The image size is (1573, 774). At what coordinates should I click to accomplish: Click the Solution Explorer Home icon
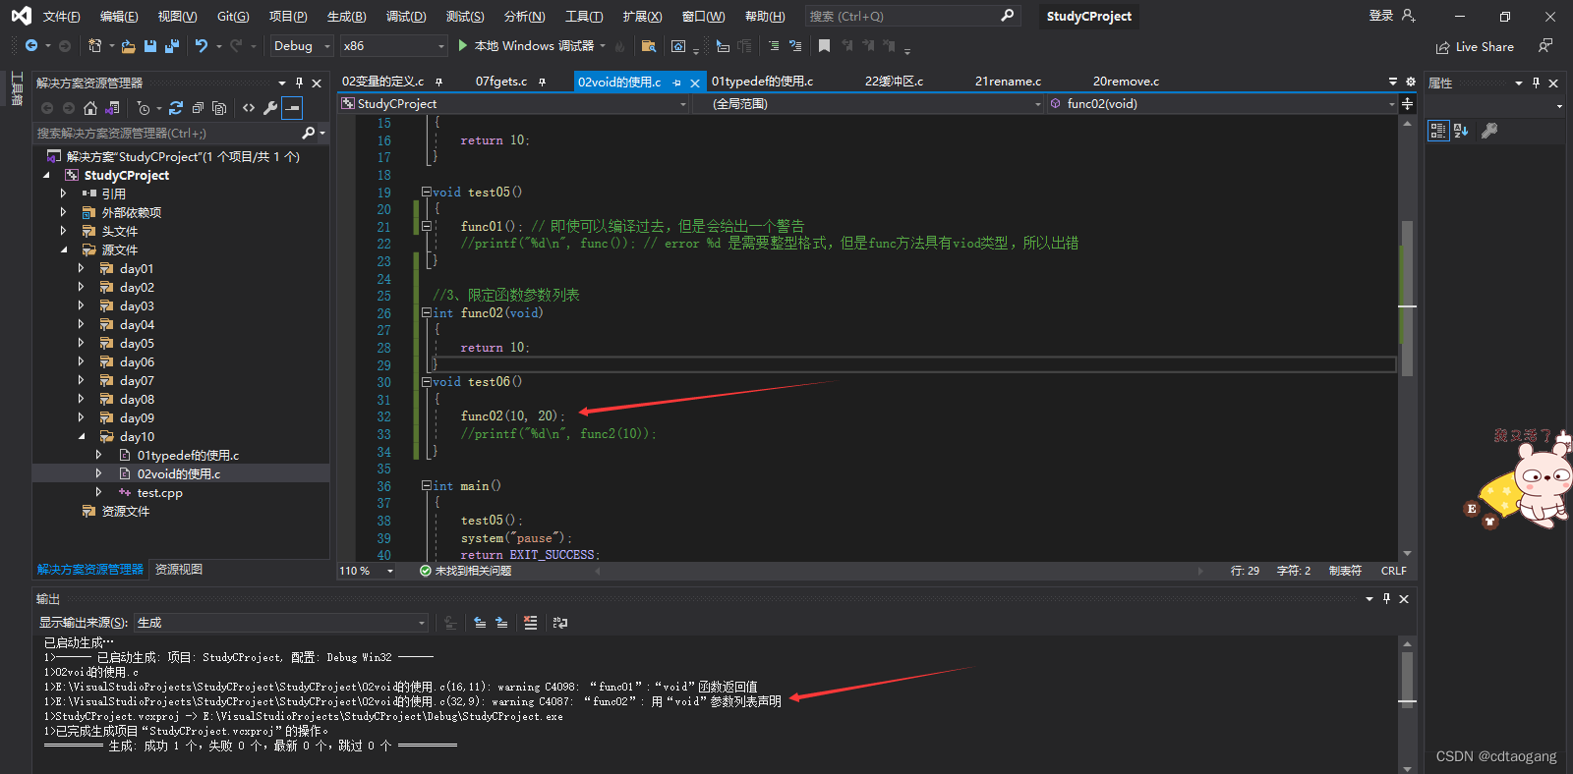90,108
